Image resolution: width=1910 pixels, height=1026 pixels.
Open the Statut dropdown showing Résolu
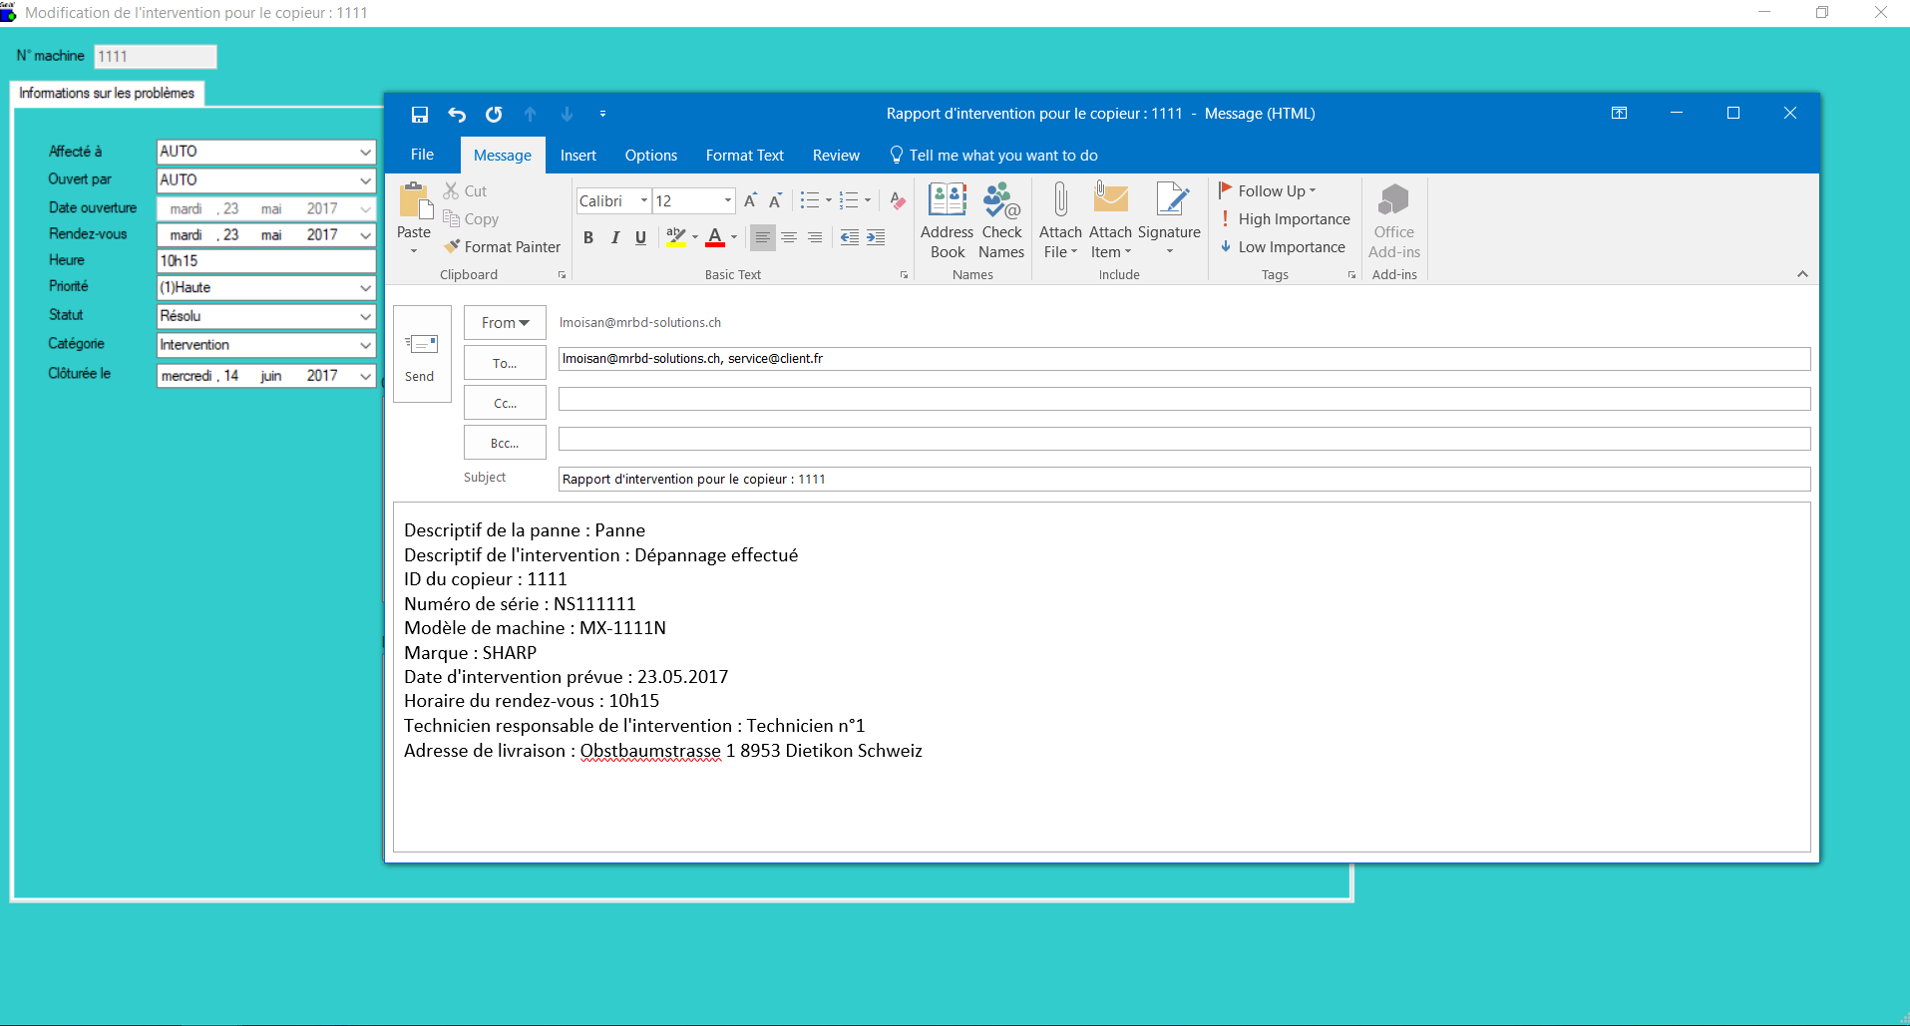(x=365, y=316)
